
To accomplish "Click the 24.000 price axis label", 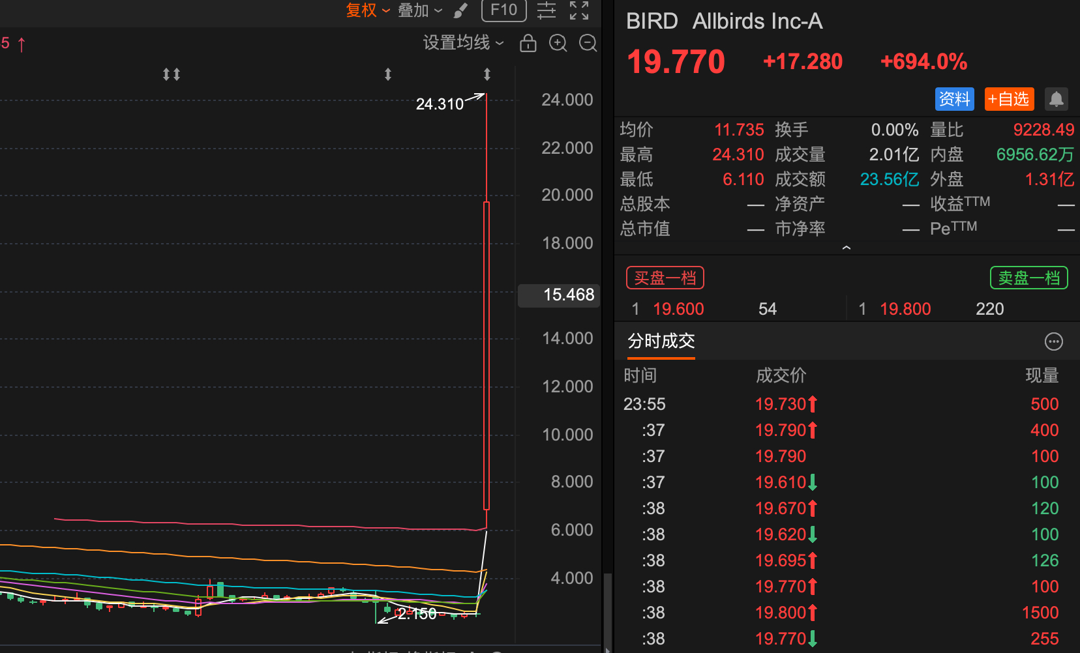I will click(x=567, y=100).
